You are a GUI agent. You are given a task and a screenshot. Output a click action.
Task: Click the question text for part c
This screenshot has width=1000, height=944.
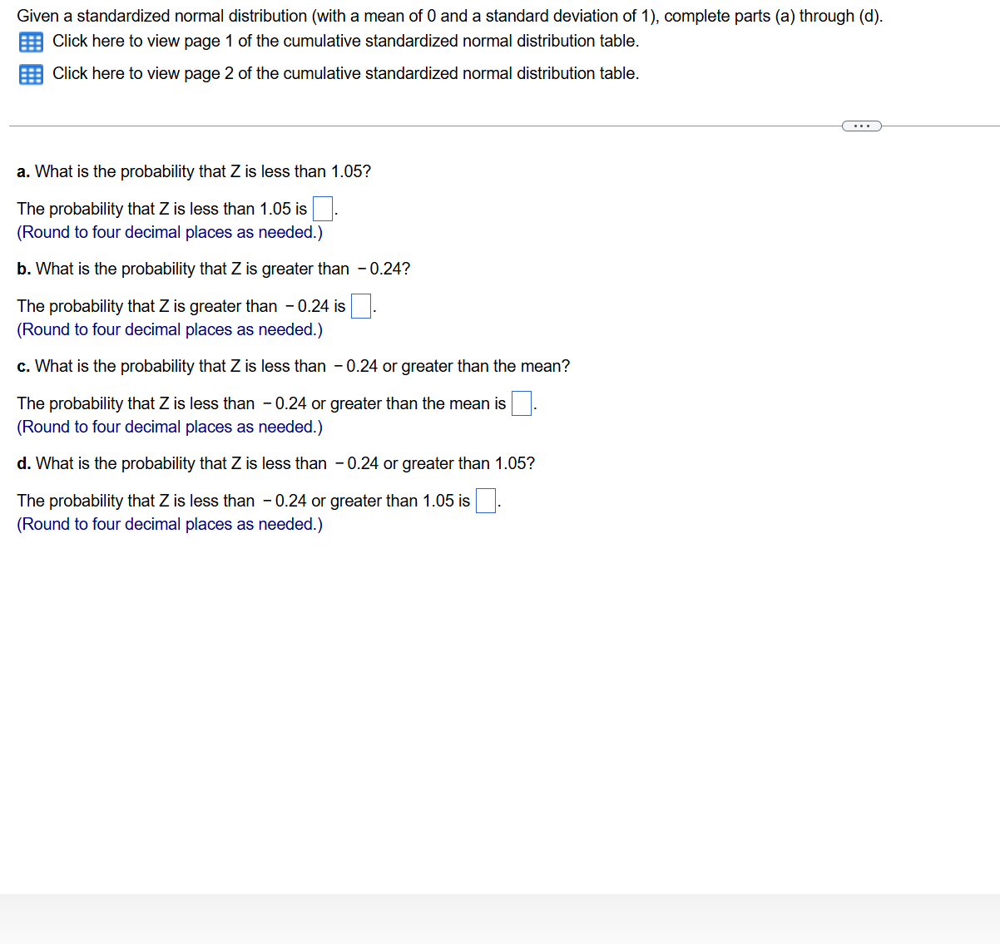pyautogui.click(x=293, y=366)
